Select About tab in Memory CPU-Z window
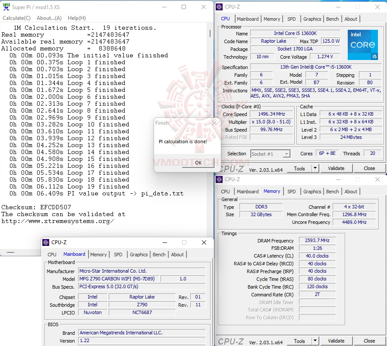This screenshot has width=387, height=346. (x=350, y=192)
